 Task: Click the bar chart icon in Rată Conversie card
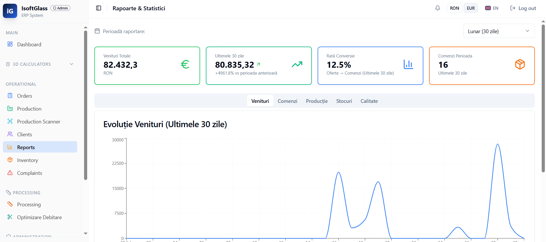tap(408, 65)
